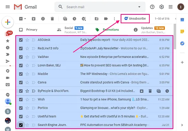Open the Support help icon

click(152, 7)
